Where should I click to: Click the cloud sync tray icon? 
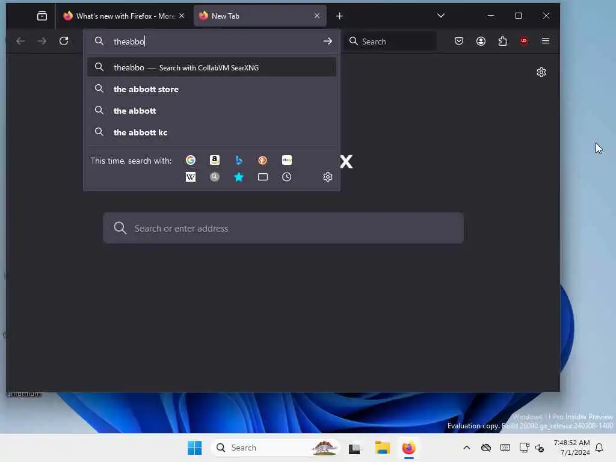pyautogui.click(x=486, y=448)
